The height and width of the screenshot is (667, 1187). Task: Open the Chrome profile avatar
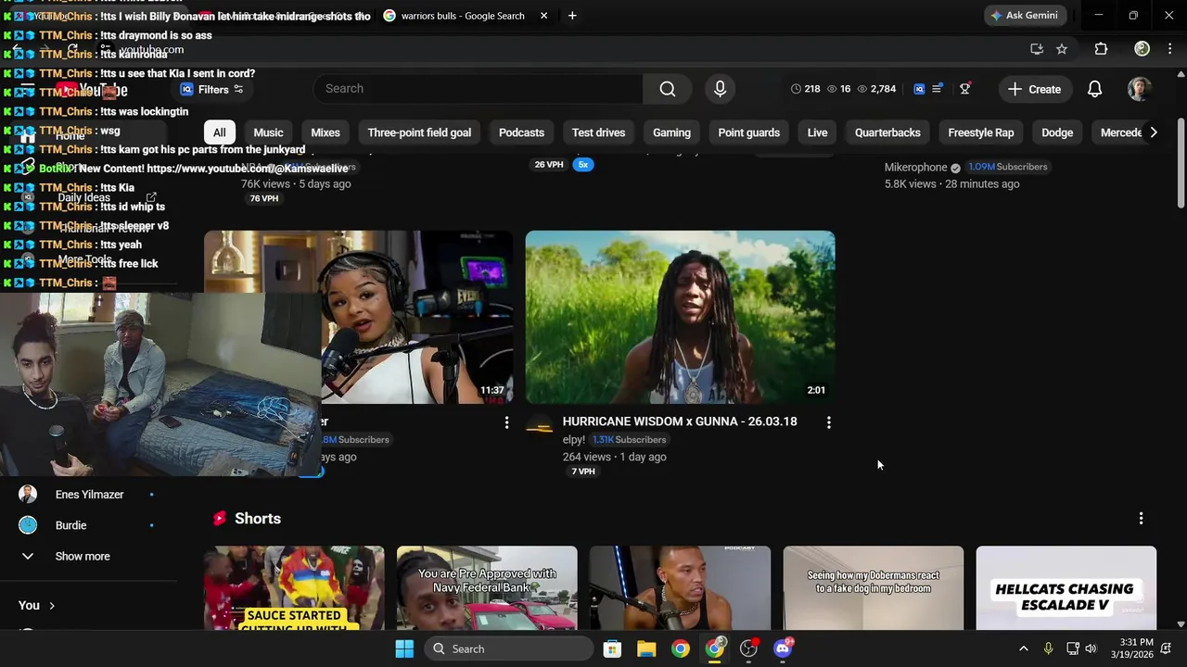[1142, 49]
